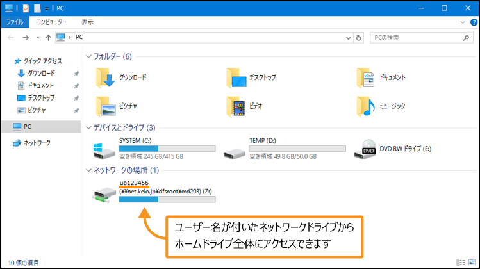Click the up-one-level arrow button
Viewport: 480px width, 269px height.
(x=48, y=37)
